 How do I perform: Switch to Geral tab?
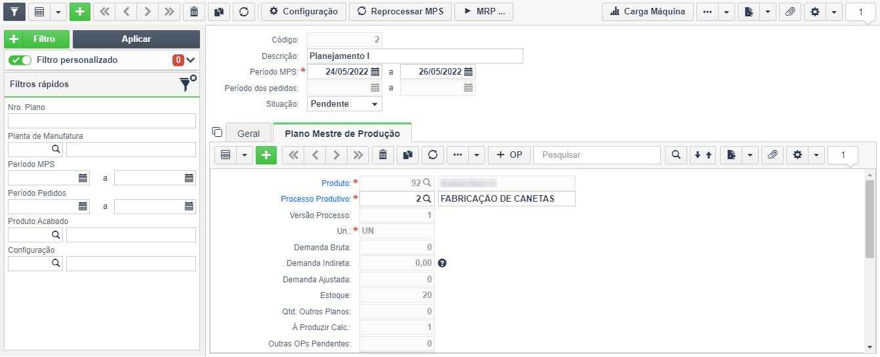pyautogui.click(x=249, y=133)
